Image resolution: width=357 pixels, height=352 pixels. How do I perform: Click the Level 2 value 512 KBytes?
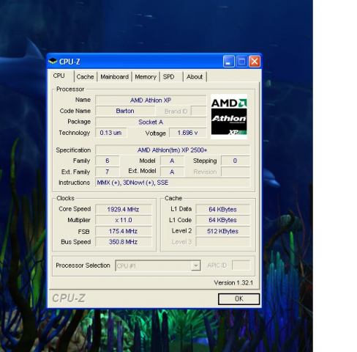click(222, 231)
